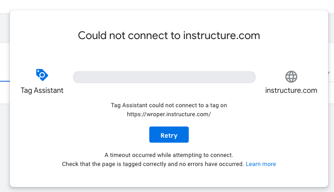Viewport: 334px width, 192px height.
Task: Click the instructure.com label below the globe
Action: click(291, 90)
